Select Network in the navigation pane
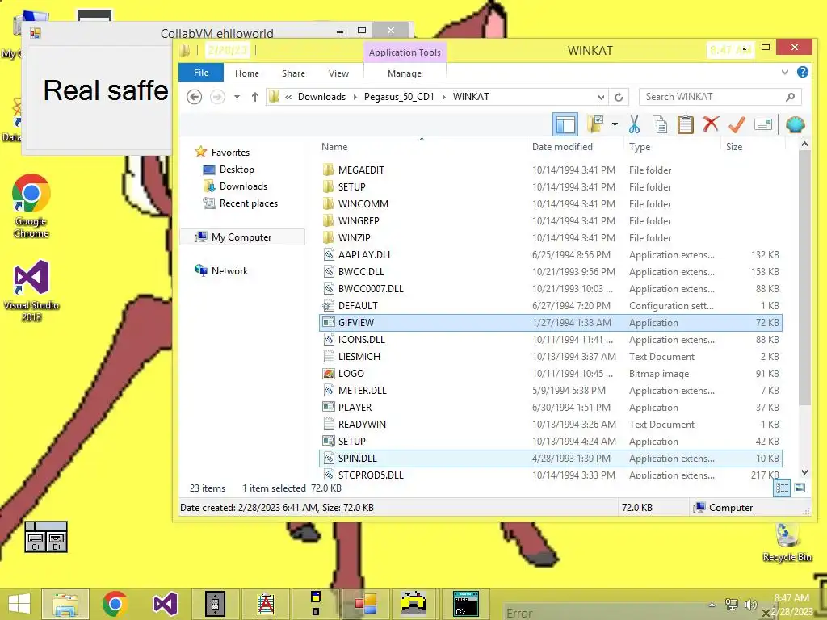The height and width of the screenshot is (620, 827). (x=221, y=271)
